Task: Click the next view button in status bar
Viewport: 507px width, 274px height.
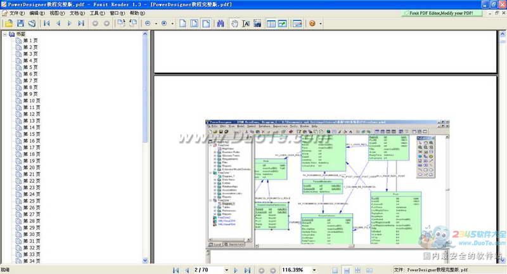Action: [273, 270]
